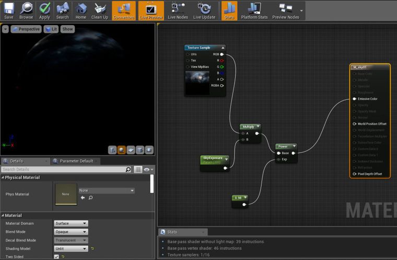The image size is (397, 260).
Task: Click the Emissive Color input pin
Action: (x=355, y=99)
